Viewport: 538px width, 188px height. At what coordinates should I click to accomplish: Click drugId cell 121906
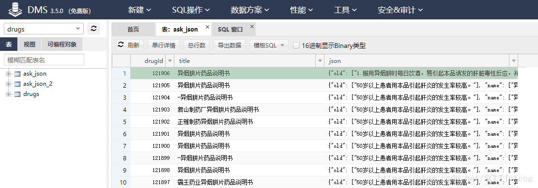coord(153,73)
